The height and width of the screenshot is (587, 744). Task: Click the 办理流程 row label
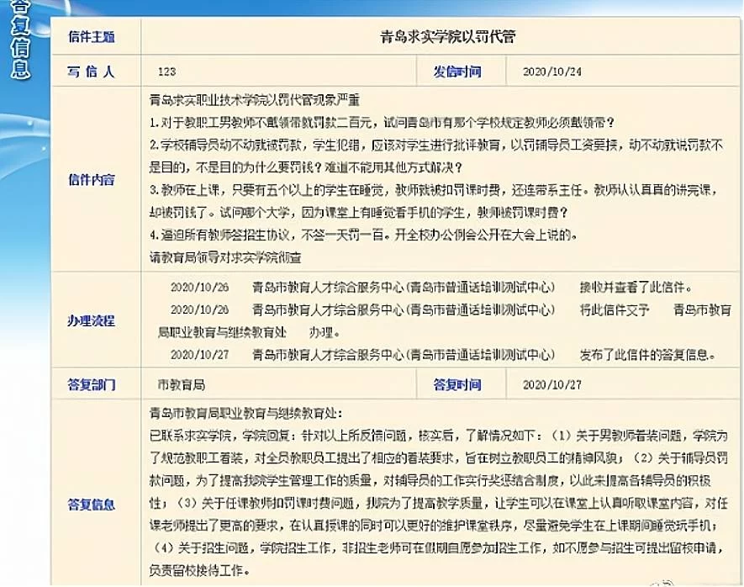click(x=91, y=320)
